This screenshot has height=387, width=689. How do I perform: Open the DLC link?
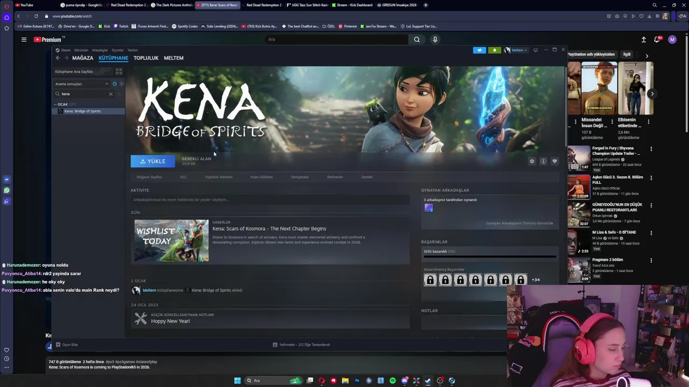[x=184, y=177]
